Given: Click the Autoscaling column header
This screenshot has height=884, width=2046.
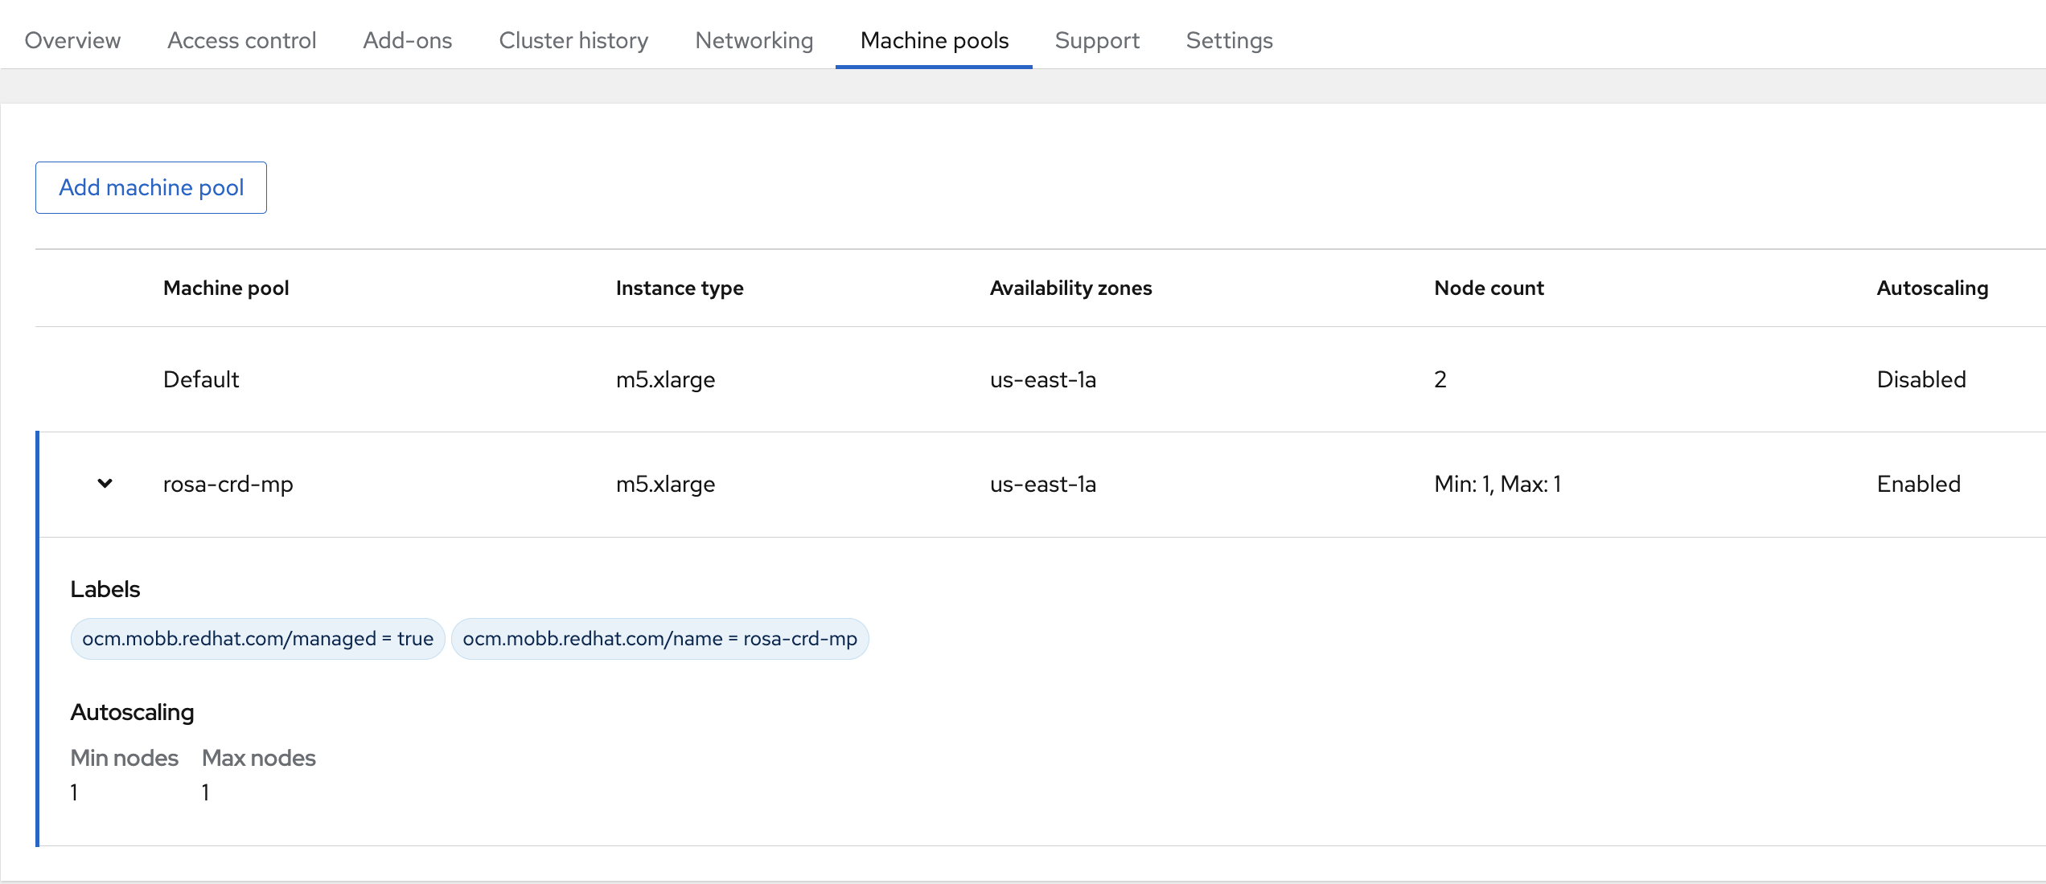Looking at the screenshot, I should coord(1932,288).
